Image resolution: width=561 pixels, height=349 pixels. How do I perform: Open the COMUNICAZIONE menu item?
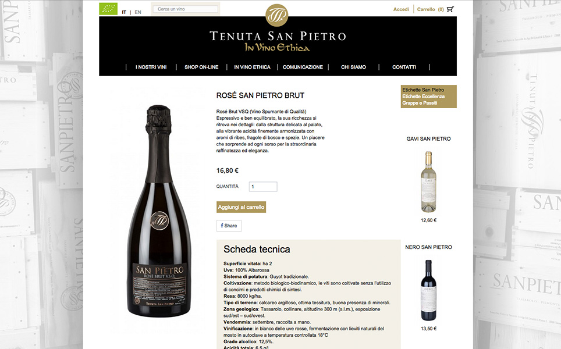303,67
